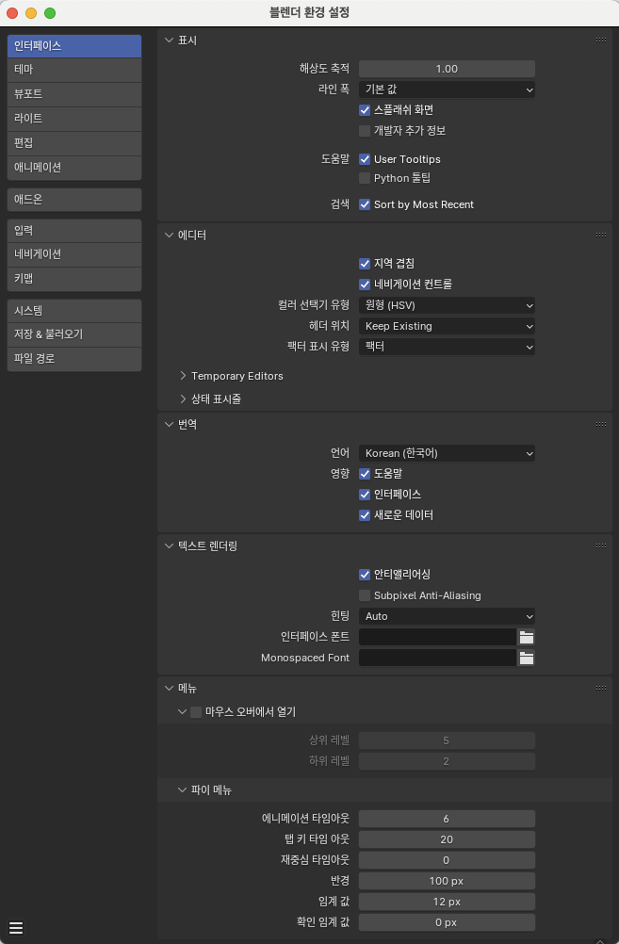Enable 개발자 추가 정보

pyautogui.click(x=365, y=131)
